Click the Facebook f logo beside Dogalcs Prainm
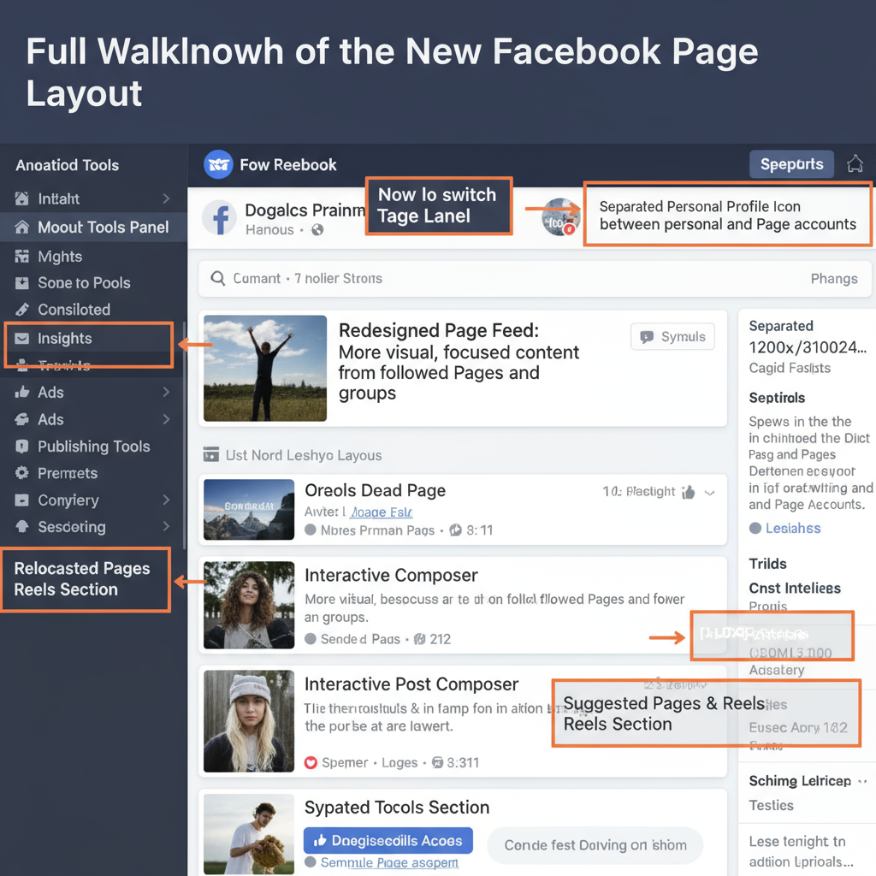 pyautogui.click(x=220, y=217)
